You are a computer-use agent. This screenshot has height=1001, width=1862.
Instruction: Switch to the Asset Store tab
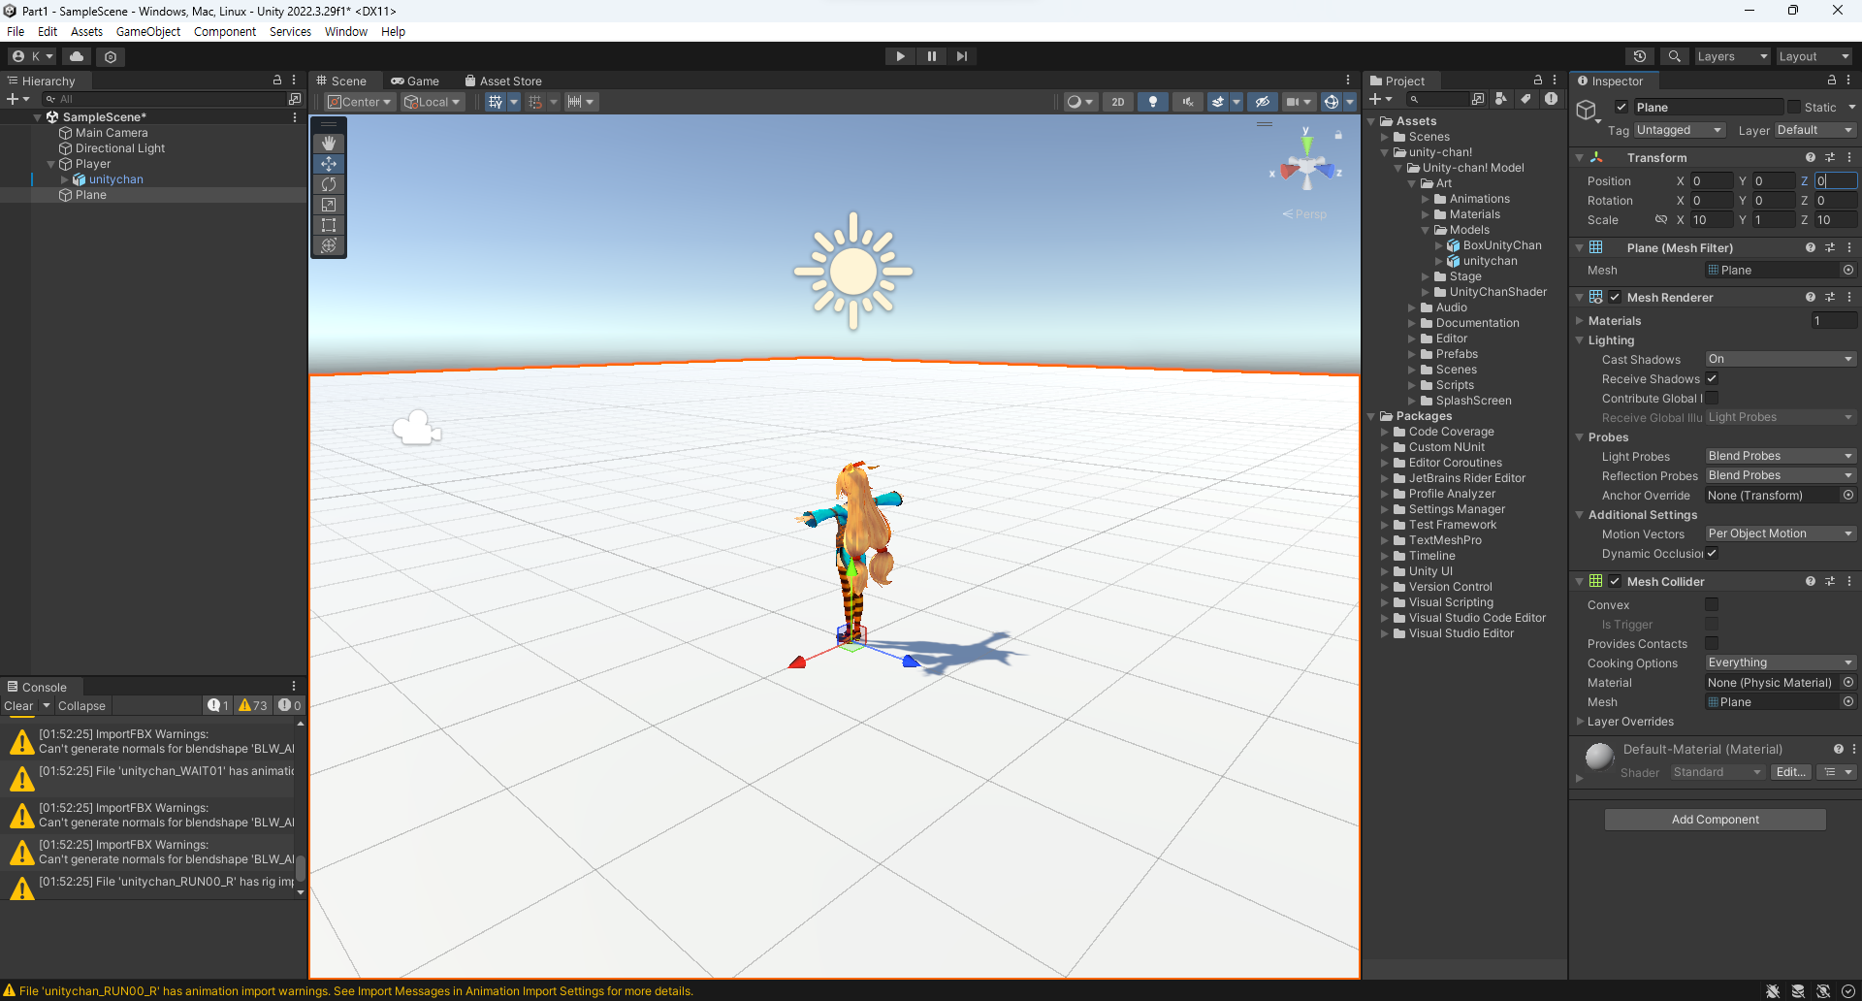coord(503,81)
